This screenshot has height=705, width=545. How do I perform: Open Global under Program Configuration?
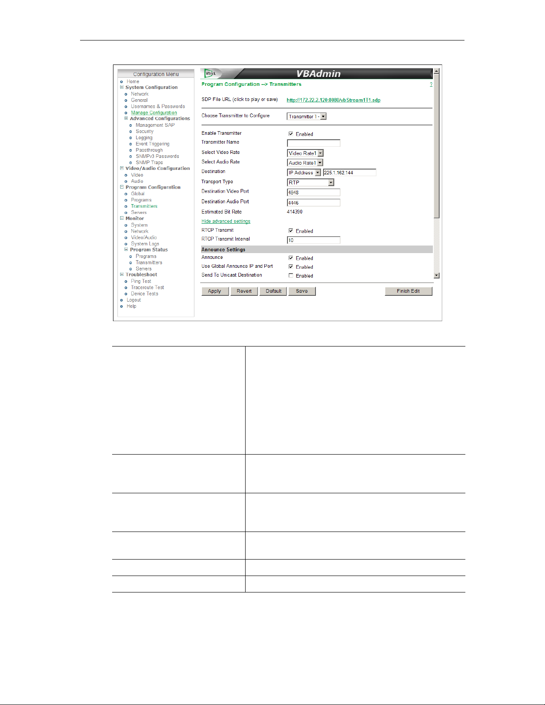click(138, 193)
